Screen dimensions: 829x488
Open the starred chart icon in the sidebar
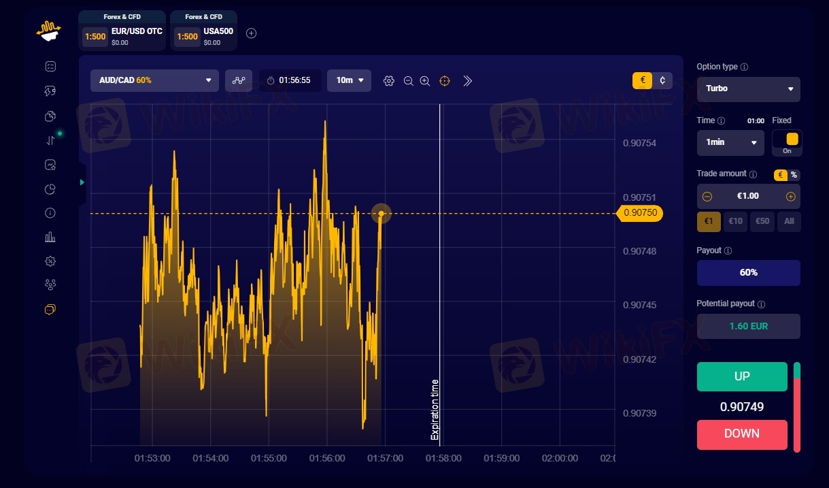(x=50, y=165)
